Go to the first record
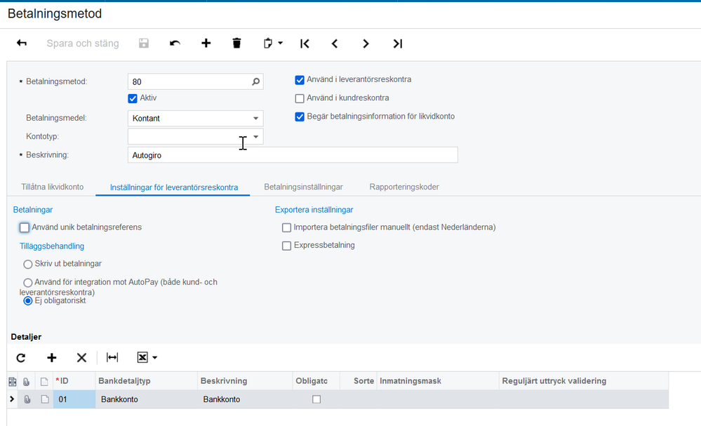The width and height of the screenshot is (701, 426). click(x=305, y=44)
